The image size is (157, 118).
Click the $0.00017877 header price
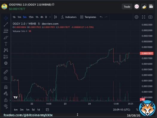click(x=17, y=9)
